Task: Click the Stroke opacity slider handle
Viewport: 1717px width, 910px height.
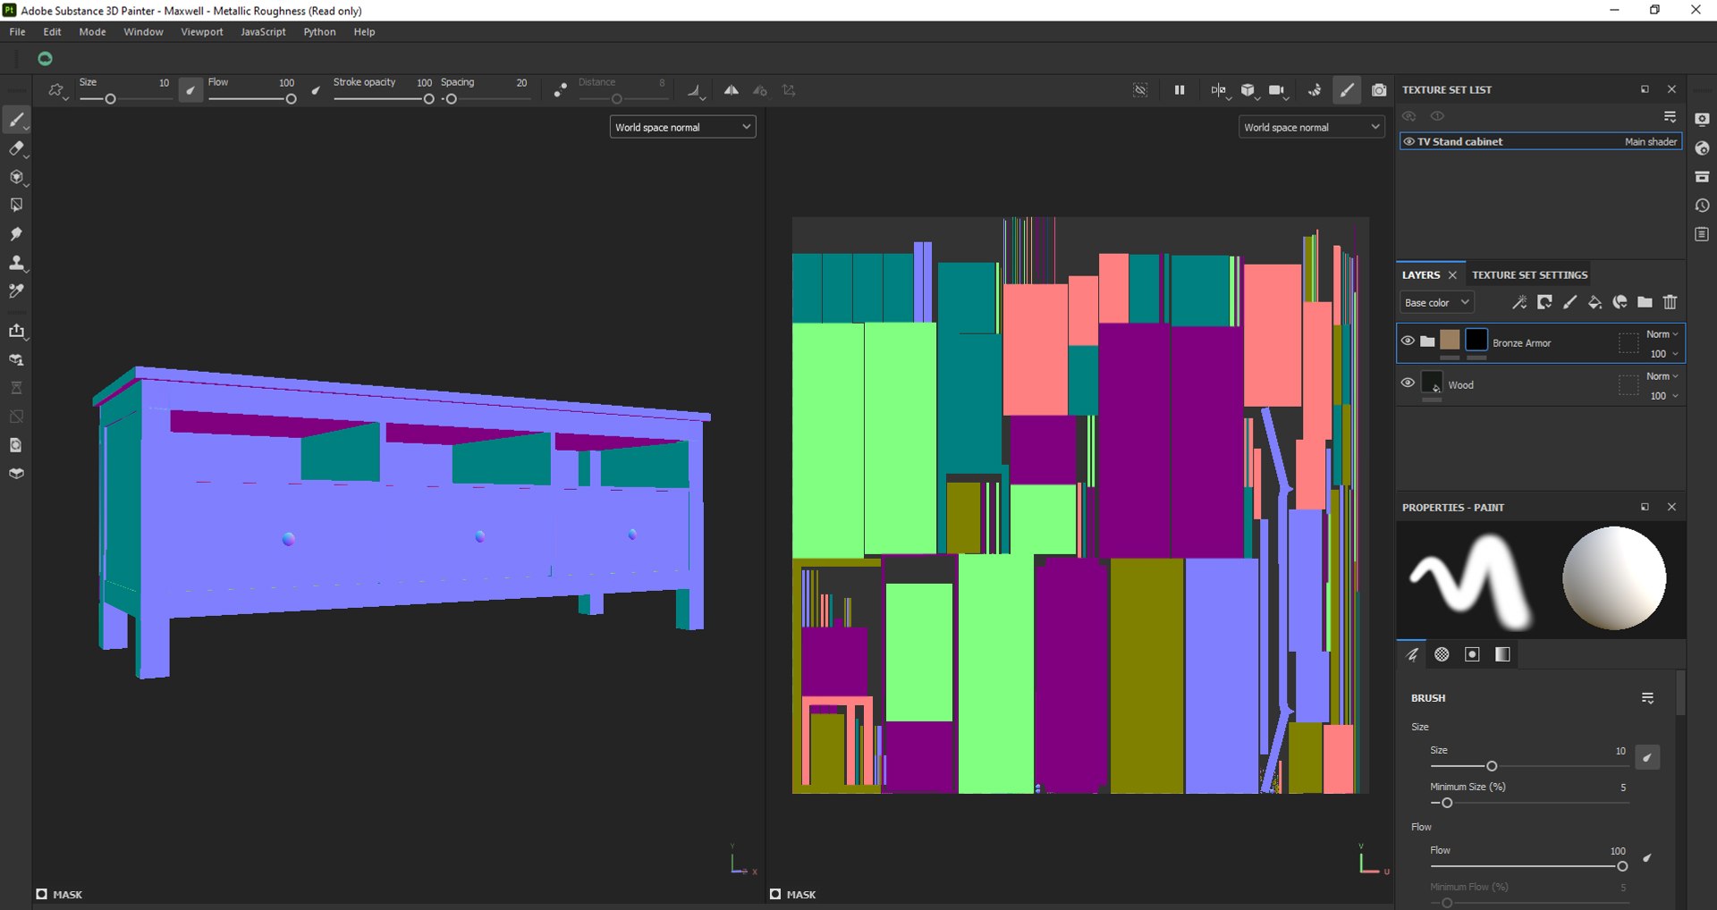Action: coord(428,99)
